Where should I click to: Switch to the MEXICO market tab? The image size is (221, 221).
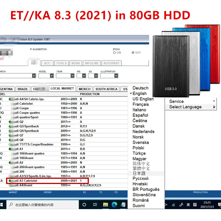tap(85, 89)
